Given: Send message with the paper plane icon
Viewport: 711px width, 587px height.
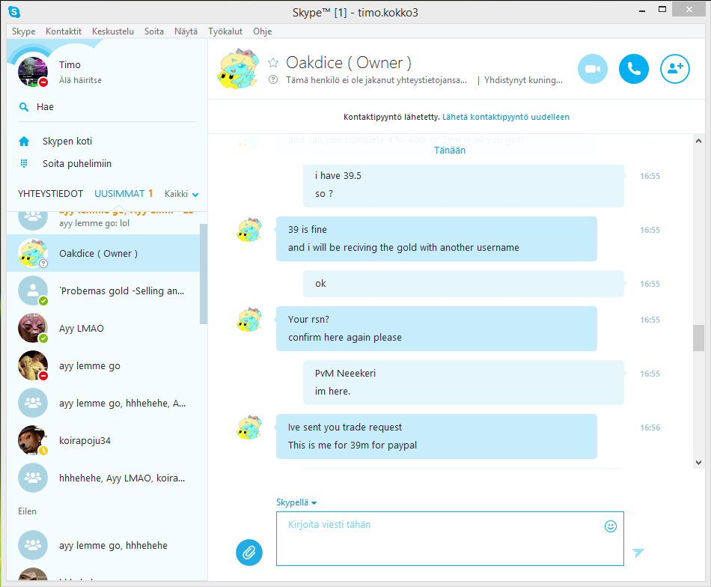Looking at the screenshot, I should pos(638,552).
